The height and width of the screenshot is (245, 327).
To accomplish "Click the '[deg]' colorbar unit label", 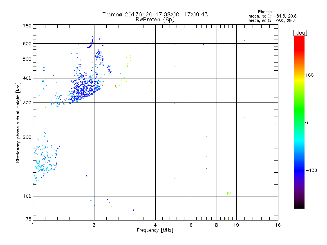I will coord(300,33).
